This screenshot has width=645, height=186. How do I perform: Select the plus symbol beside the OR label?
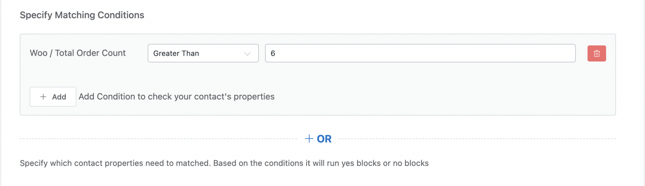[309, 138]
